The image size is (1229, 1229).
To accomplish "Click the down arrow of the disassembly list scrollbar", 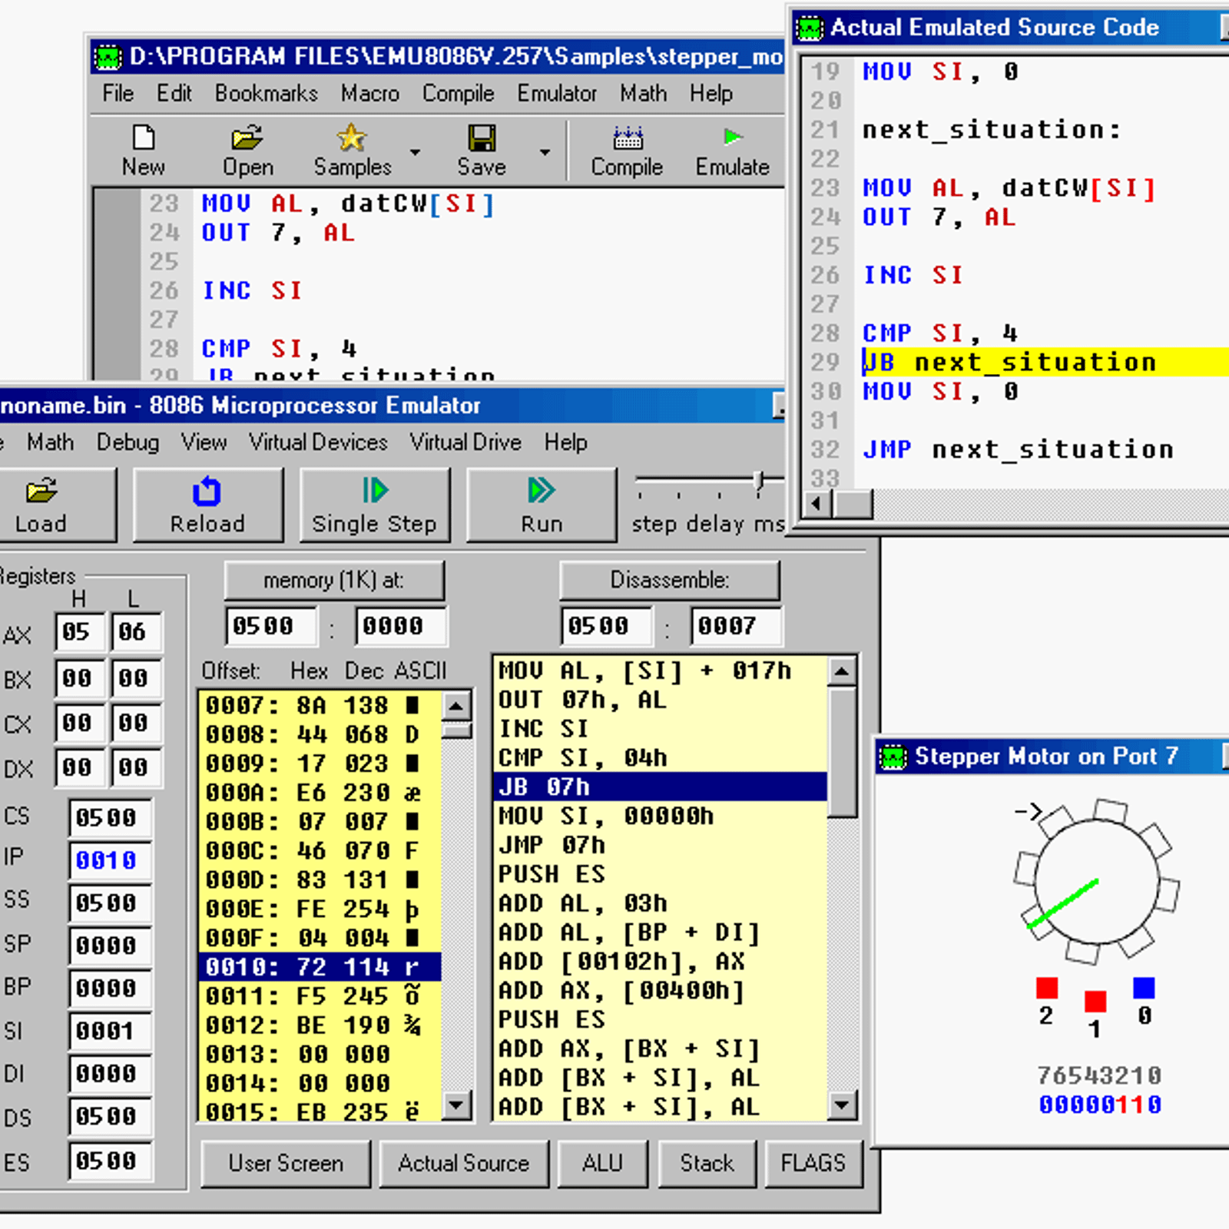I will click(842, 1105).
